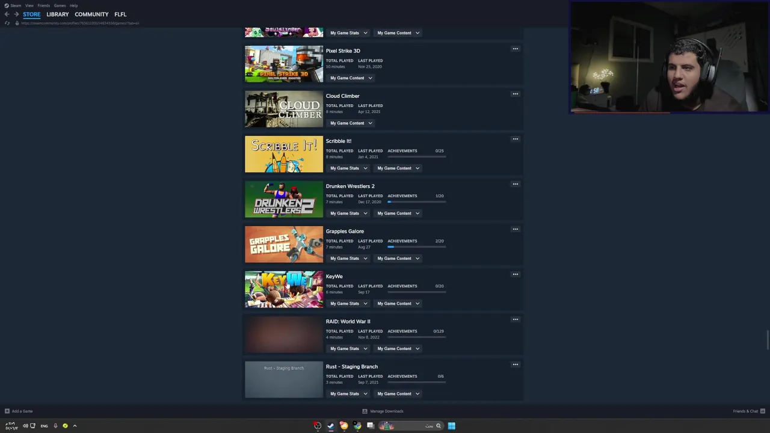Screen dimensions: 770x433
Task: Go back with the left arrow
Action: pos(7,14)
